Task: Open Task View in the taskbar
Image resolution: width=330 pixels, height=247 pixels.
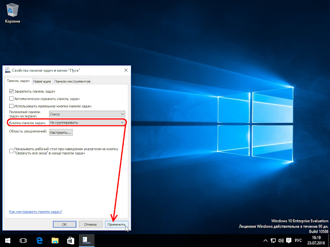Action: pyautogui.click(x=23, y=240)
